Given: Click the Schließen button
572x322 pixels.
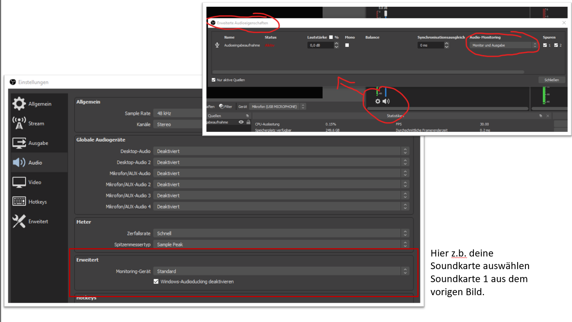Looking at the screenshot, I should pos(551,80).
